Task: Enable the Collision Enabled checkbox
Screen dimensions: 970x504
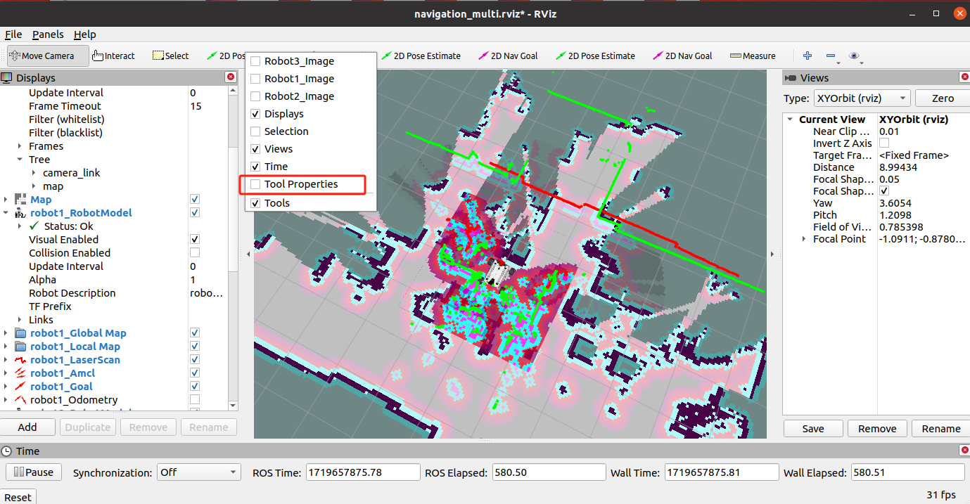Action: [x=195, y=253]
